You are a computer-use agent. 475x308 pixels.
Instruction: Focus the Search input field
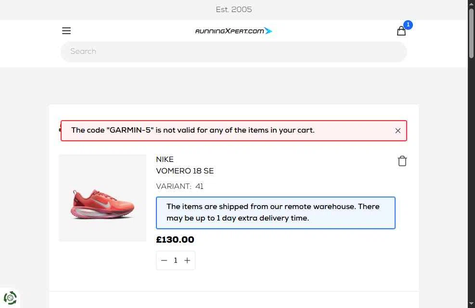click(233, 52)
